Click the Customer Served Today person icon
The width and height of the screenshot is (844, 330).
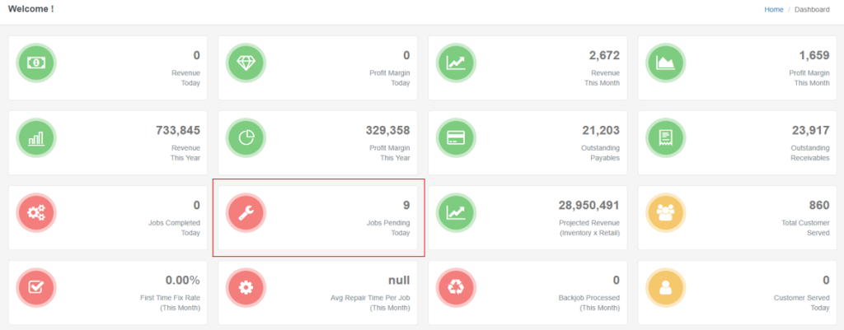pos(666,288)
